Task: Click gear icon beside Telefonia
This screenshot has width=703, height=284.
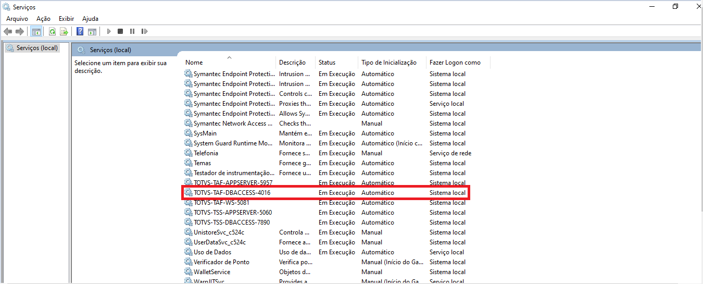Action: point(189,153)
